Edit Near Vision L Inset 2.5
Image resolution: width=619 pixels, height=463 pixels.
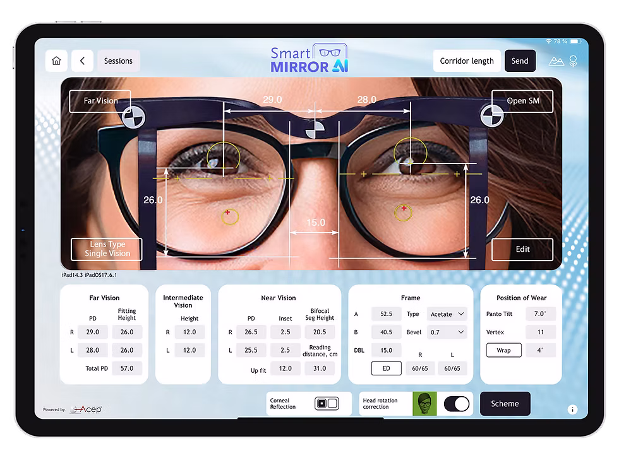[x=285, y=350]
